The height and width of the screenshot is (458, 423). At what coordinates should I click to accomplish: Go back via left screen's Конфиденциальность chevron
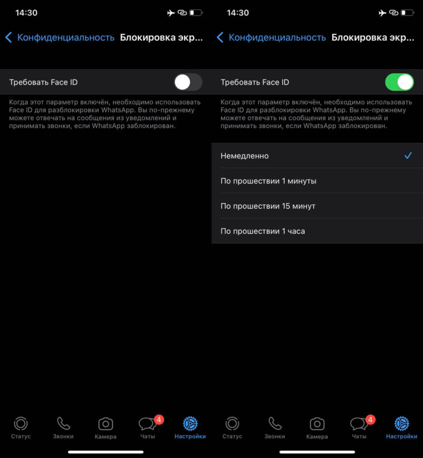pyautogui.click(x=9, y=37)
